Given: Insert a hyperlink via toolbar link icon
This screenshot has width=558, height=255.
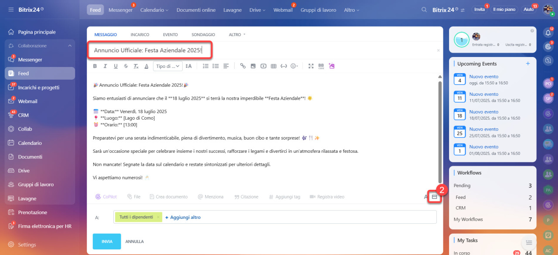Looking at the screenshot, I should [243, 66].
